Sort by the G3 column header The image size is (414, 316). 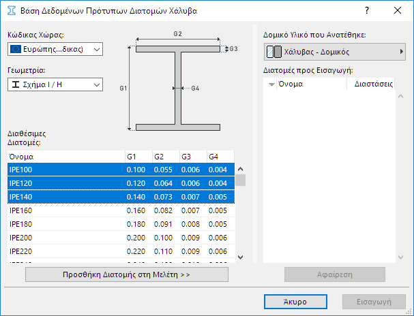(193, 157)
